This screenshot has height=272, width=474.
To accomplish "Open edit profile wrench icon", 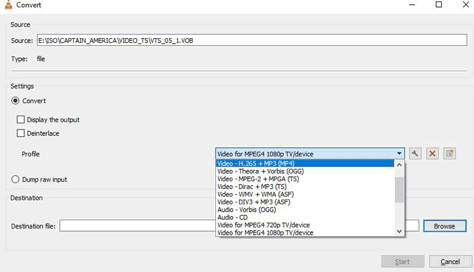I will click(x=415, y=154).
